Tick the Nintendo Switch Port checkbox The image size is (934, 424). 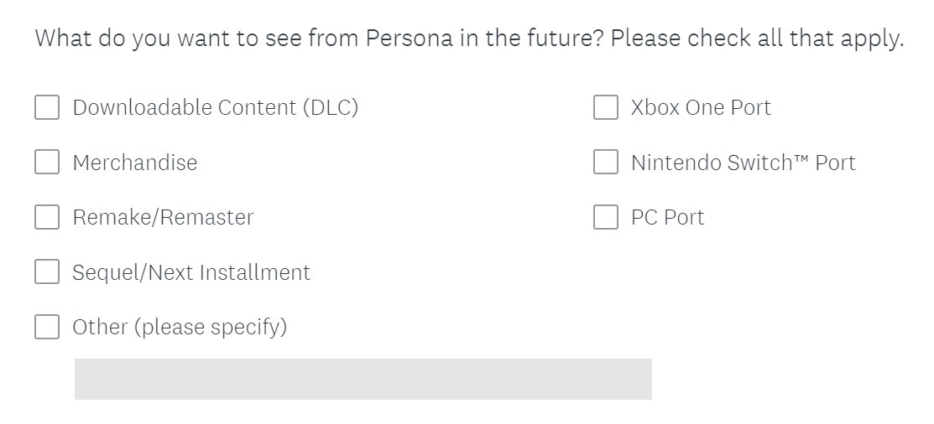click(x=606, y=162)
